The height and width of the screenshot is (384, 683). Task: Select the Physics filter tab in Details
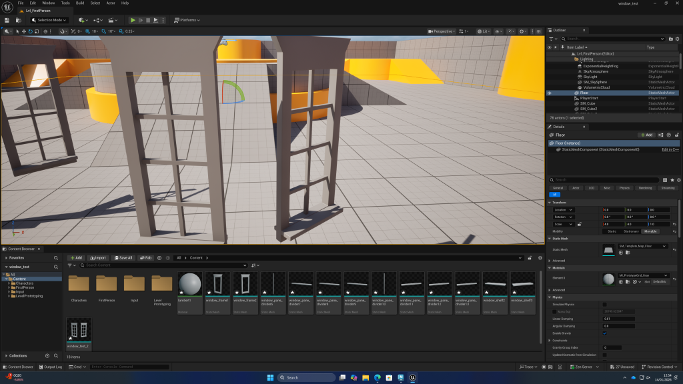coord(624,188)
